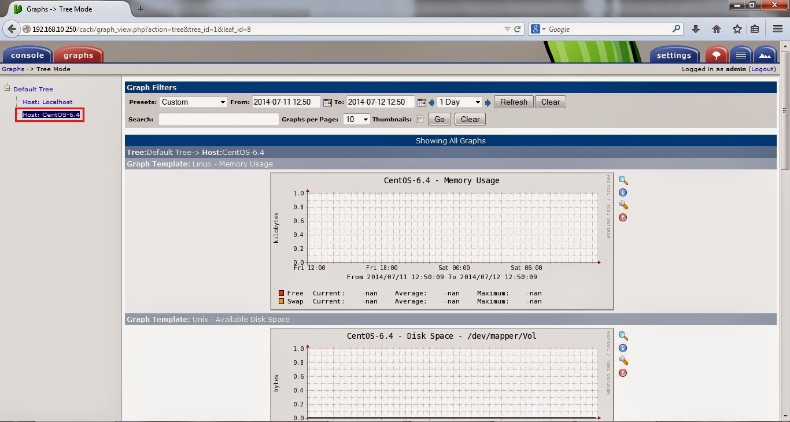This screenshot has height=422, width=790.
Task: Click the Go button
Action: pos(440,119)
